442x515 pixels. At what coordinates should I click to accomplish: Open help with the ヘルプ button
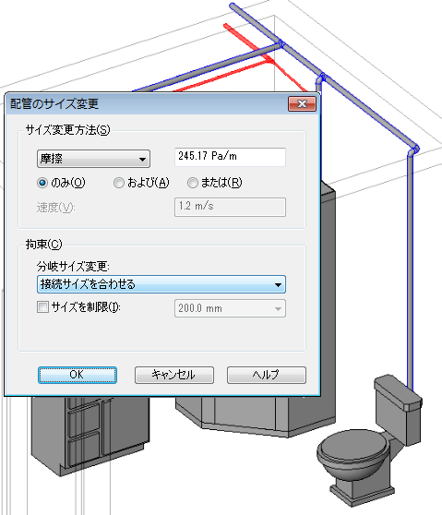click(x=267, y=375)
